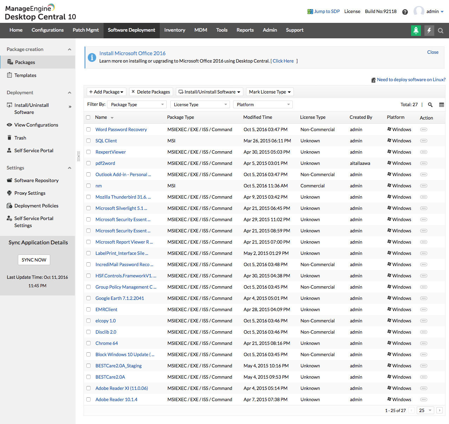
Task: Tick the Chrome 64 package checkbox
Action: 88,343
